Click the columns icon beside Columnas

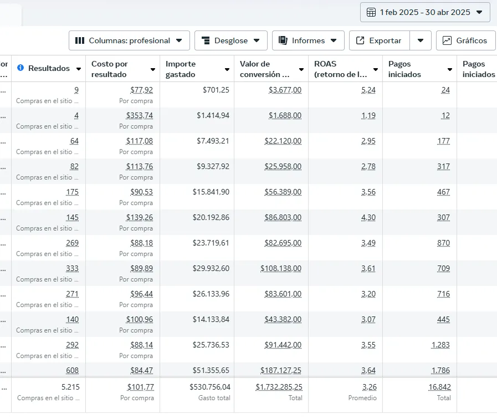coord(80,40)
